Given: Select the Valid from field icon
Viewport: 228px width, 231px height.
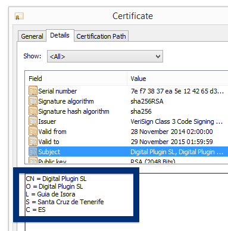Looking at the screenshot, I should pyautogui.click(x=33, y=132).
